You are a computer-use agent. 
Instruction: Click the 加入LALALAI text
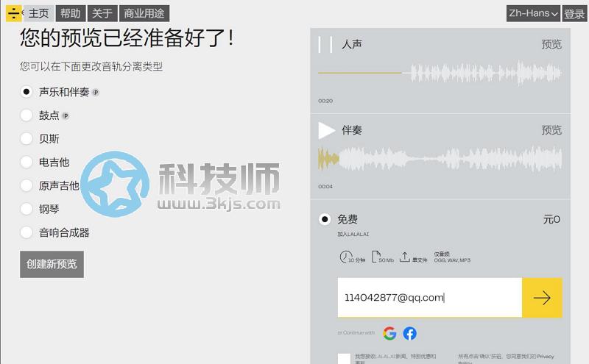click(x=353, y=234)
